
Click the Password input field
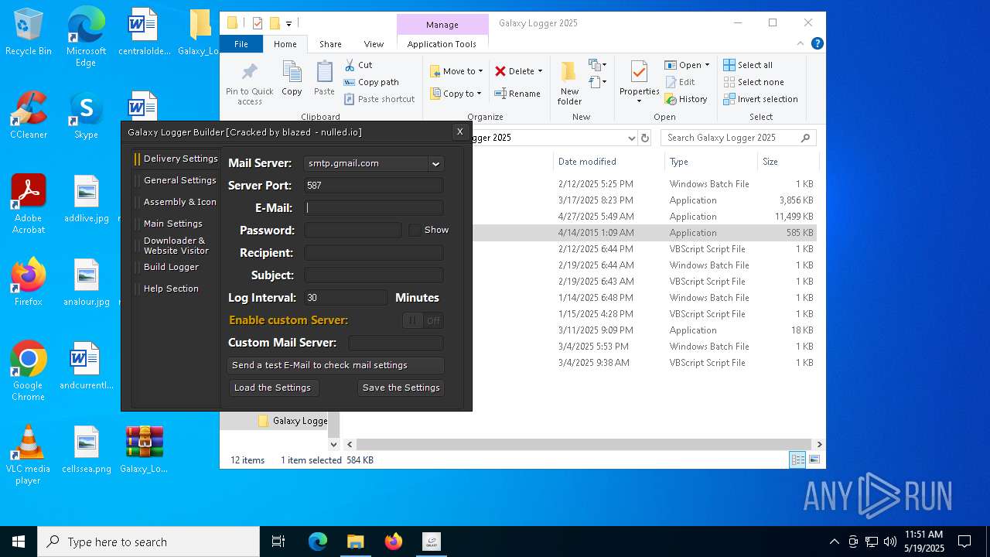353,231
